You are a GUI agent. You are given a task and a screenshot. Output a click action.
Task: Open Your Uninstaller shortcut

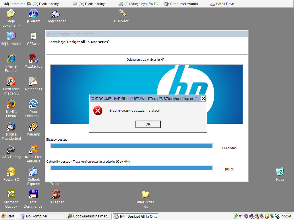click(34, 109)
